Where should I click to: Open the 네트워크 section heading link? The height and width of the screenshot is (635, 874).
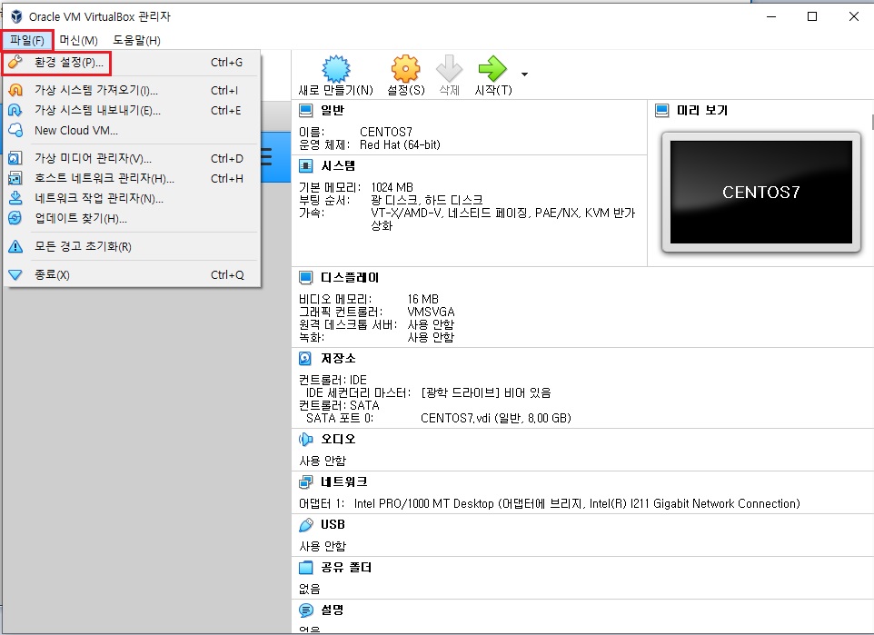coord(344,481)
